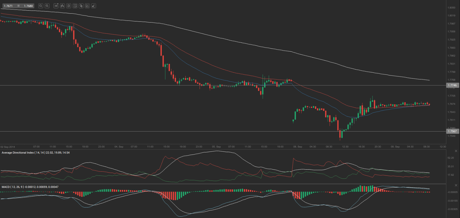
Task: Close the MACD indicator panel
Action: pos(456,185)
